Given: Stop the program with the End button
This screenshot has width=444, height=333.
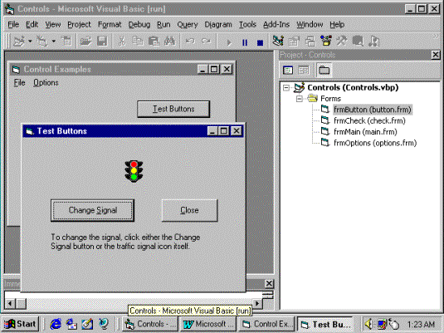Looking at the screenshot, I should click(x=260, y=42).
